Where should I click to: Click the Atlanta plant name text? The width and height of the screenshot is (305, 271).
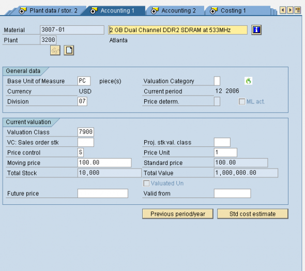118,40
